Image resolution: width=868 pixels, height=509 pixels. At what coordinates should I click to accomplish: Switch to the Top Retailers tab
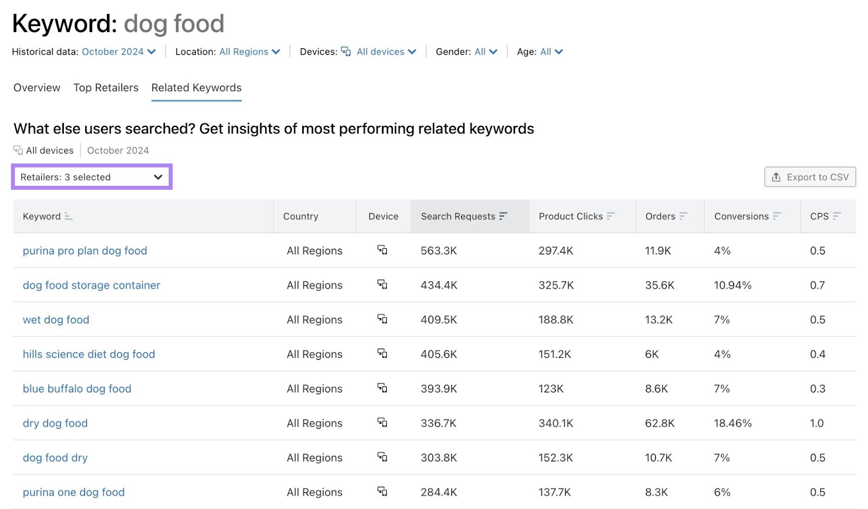[106, 87]
